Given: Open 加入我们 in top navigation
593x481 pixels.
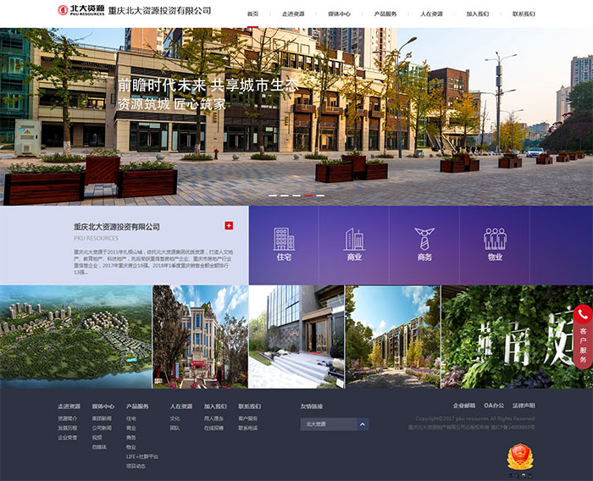Looking at the screenshot, I should tap(478, 14).
